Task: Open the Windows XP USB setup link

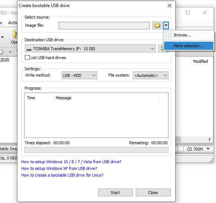Action: pos(59,168)
